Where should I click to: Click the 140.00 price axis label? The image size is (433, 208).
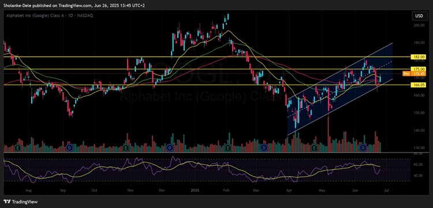pos(419,131)
